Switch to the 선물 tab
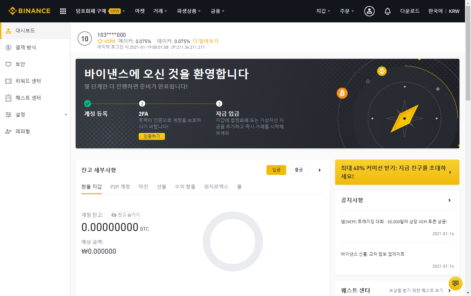The image size is (471, 296). [x=161, y=187]
